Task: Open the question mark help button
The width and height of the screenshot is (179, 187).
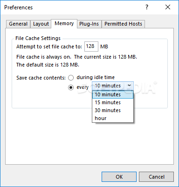Action: coord(147,7)
